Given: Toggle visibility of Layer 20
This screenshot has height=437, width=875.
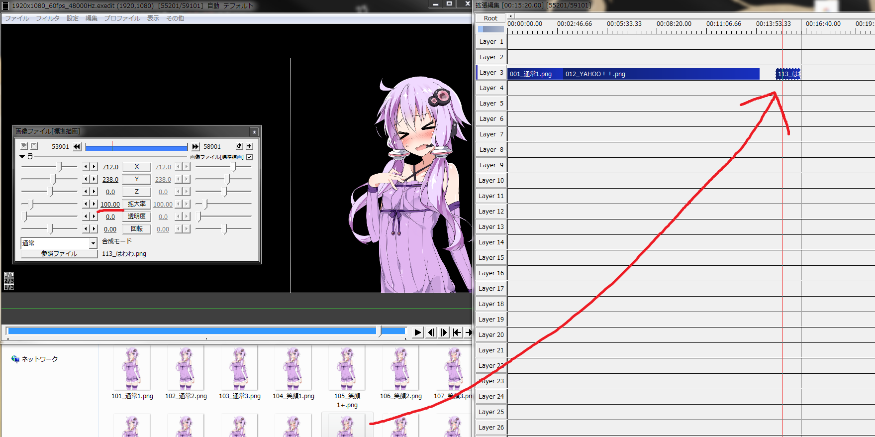Looking at the screenshot, I should [491, 335].
